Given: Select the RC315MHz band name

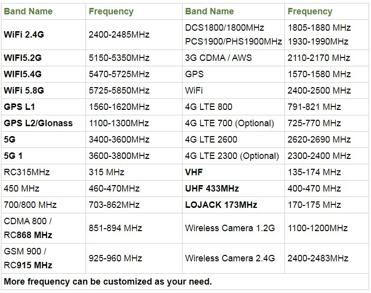Looking at the screenshot, I should pyautogui.click(x=27, y=172).
